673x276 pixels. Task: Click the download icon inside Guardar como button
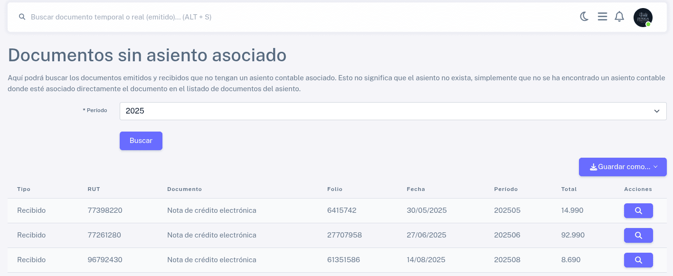(593, 167)
